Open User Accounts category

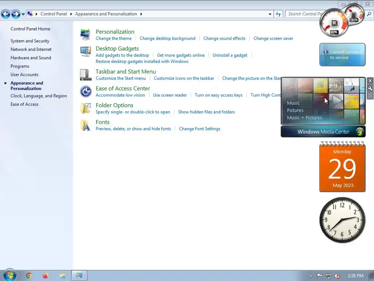pyautogui.click(x=24, y=75)
